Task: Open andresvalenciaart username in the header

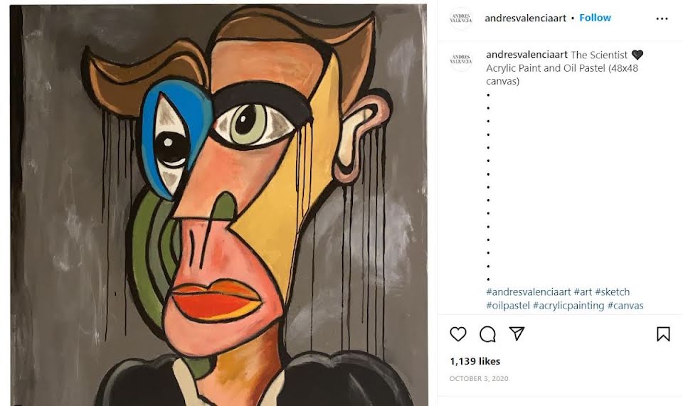Action: [525, 18]
